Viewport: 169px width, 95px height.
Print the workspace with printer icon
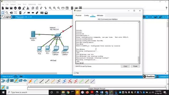coord(15,8)
